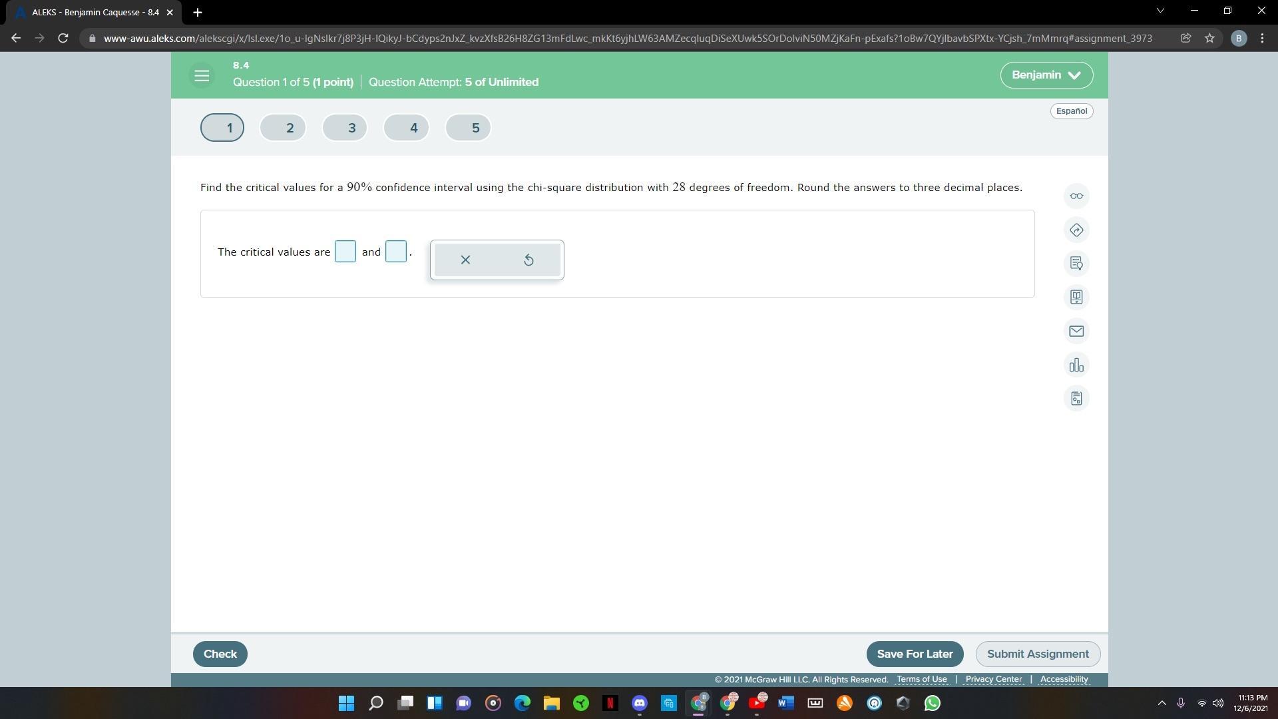
Task: Click the envelope message icon
Action: pyautogui.click(x=1076, y=331)
